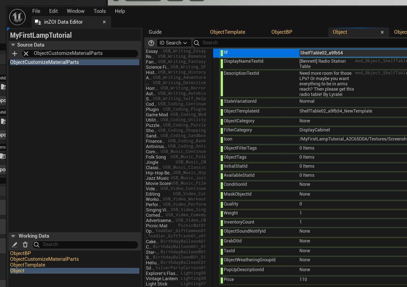Select the Vintage Lantern row
407x287 pixels.
pyautogui.click(x=176, y=278)
